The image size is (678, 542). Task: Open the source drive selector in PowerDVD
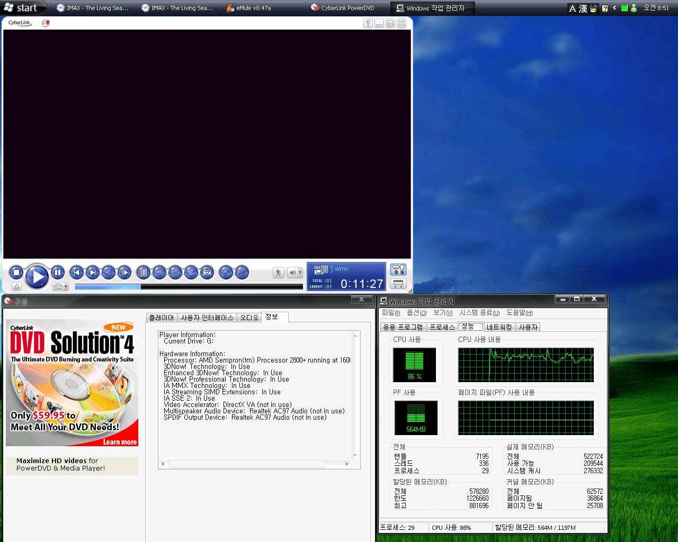(x=61, y=286)
